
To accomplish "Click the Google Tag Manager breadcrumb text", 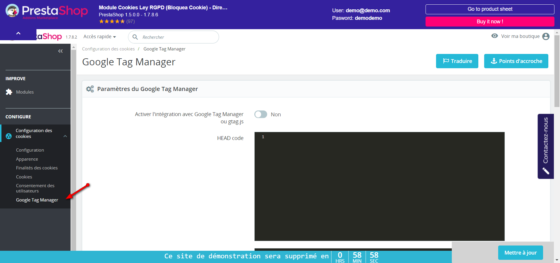I will pos(164,49).
